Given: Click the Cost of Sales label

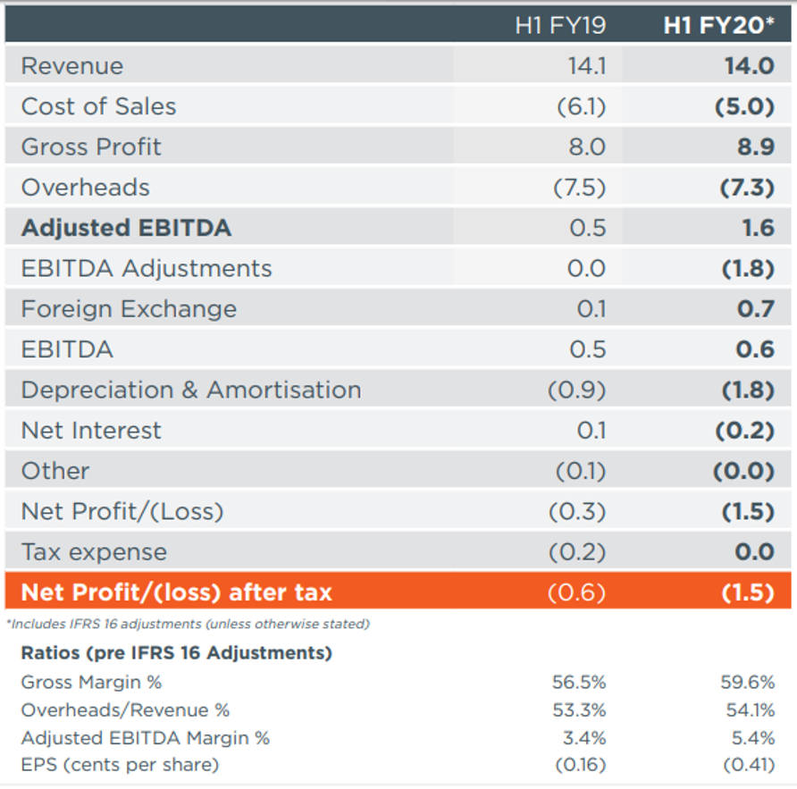Looking at the screenshot, I should click(x=98, y=106).
